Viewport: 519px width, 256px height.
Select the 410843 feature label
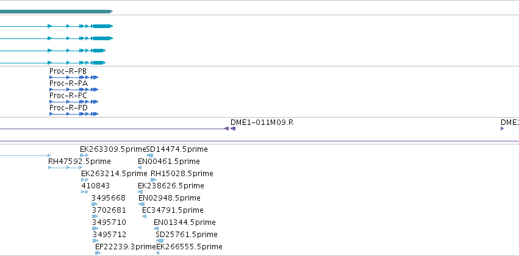96,186
